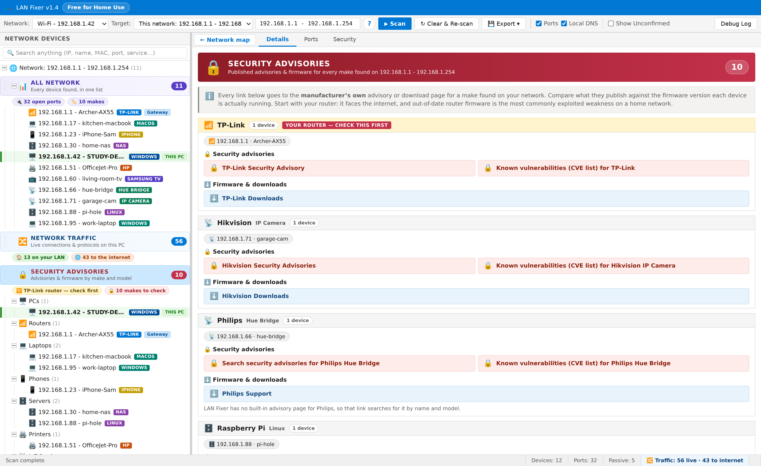This screenshot has height=466, width=761.
Task: Click the phone icon for iPhone-Sam in All Network
Action: click(32, 135)
